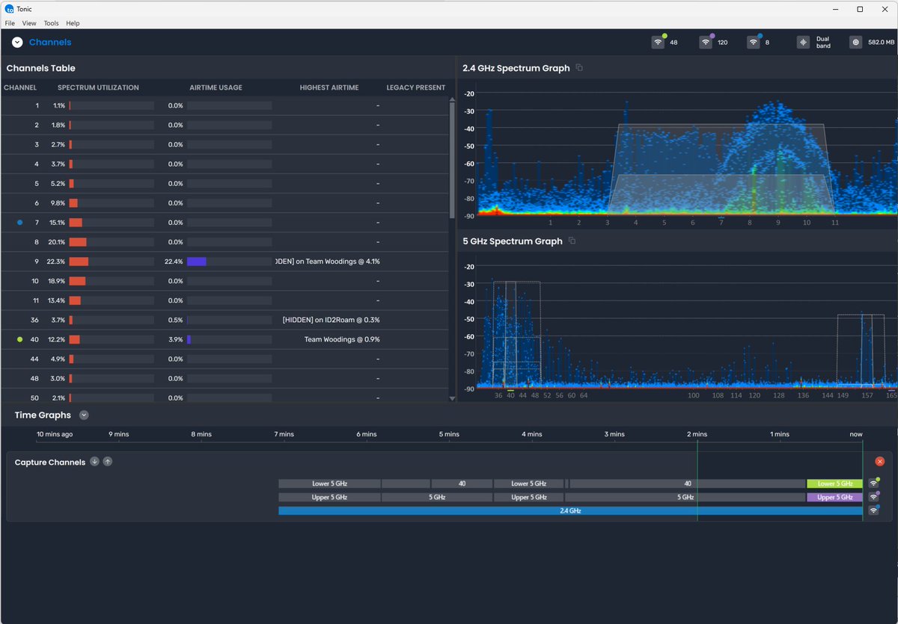
Task: Click 'Team Woodings @ 0.9%' highest airtime cell
Action: tap(342, 339)
